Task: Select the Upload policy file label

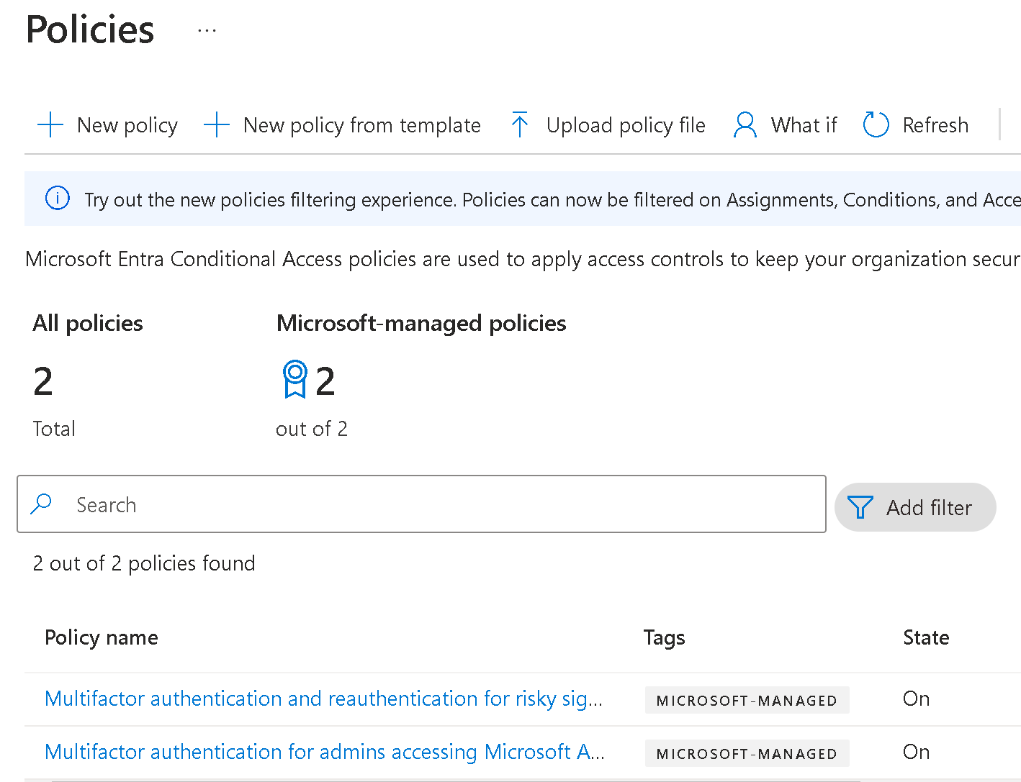Action: click(626, 125)
